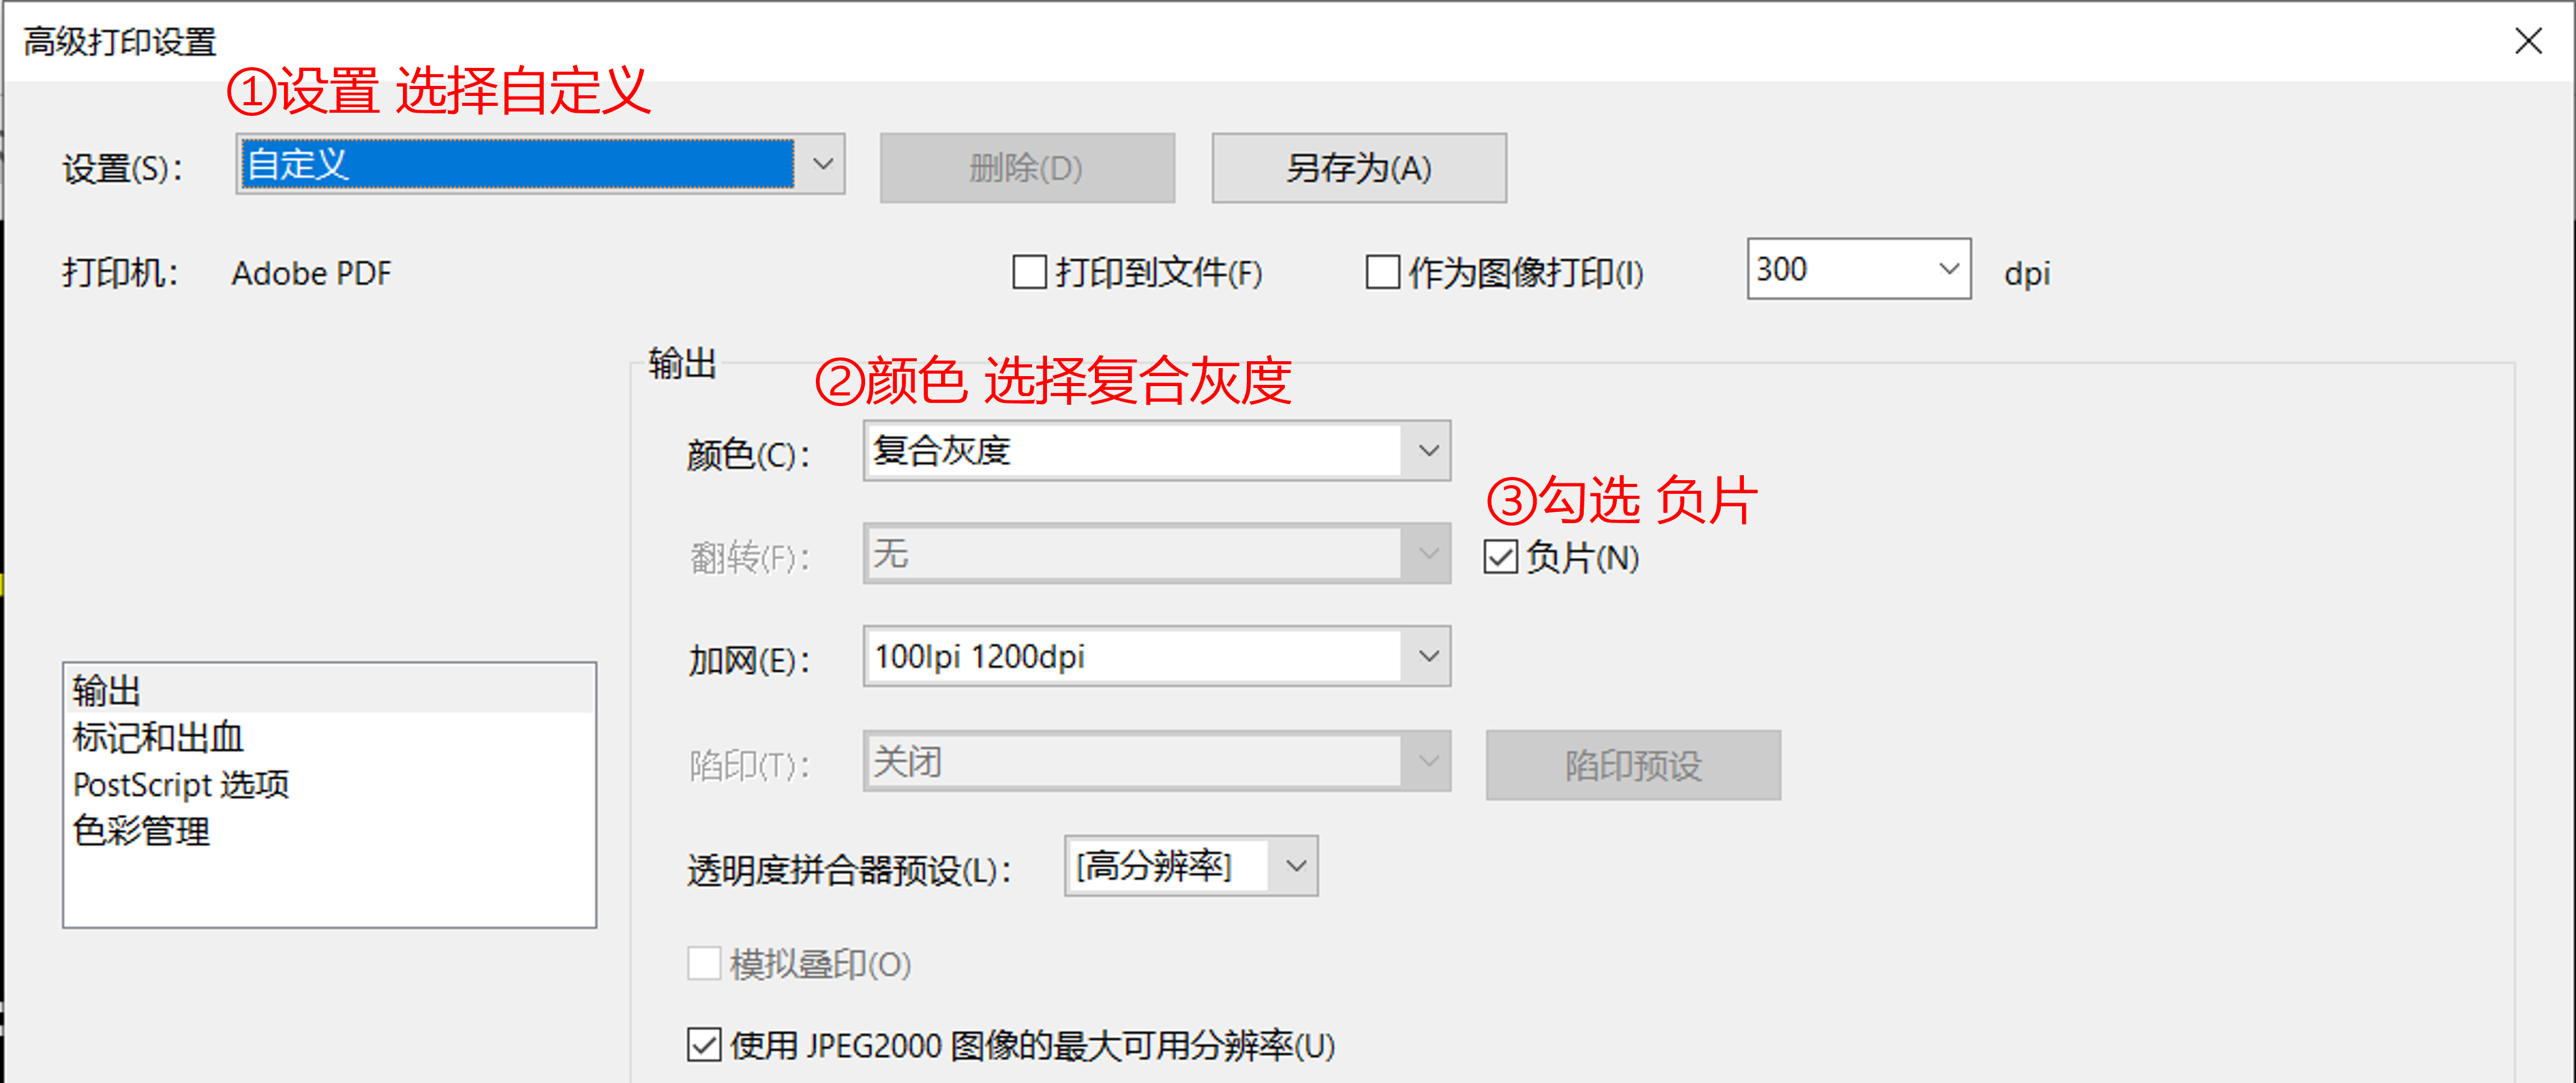The image size is (2576, 1083).
Task: Open 透明度拼合器预设(L) dropdown showing 高分辨率
Action: 1191,866
